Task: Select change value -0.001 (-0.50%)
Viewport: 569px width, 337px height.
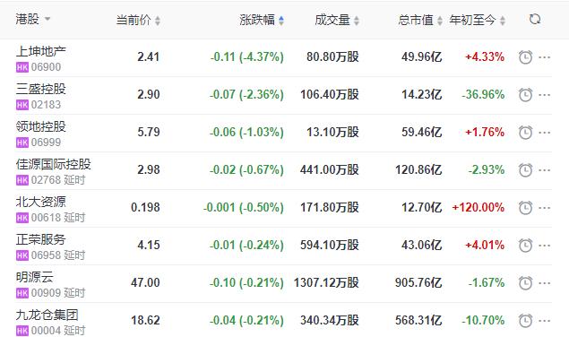Action: (244, 207)
